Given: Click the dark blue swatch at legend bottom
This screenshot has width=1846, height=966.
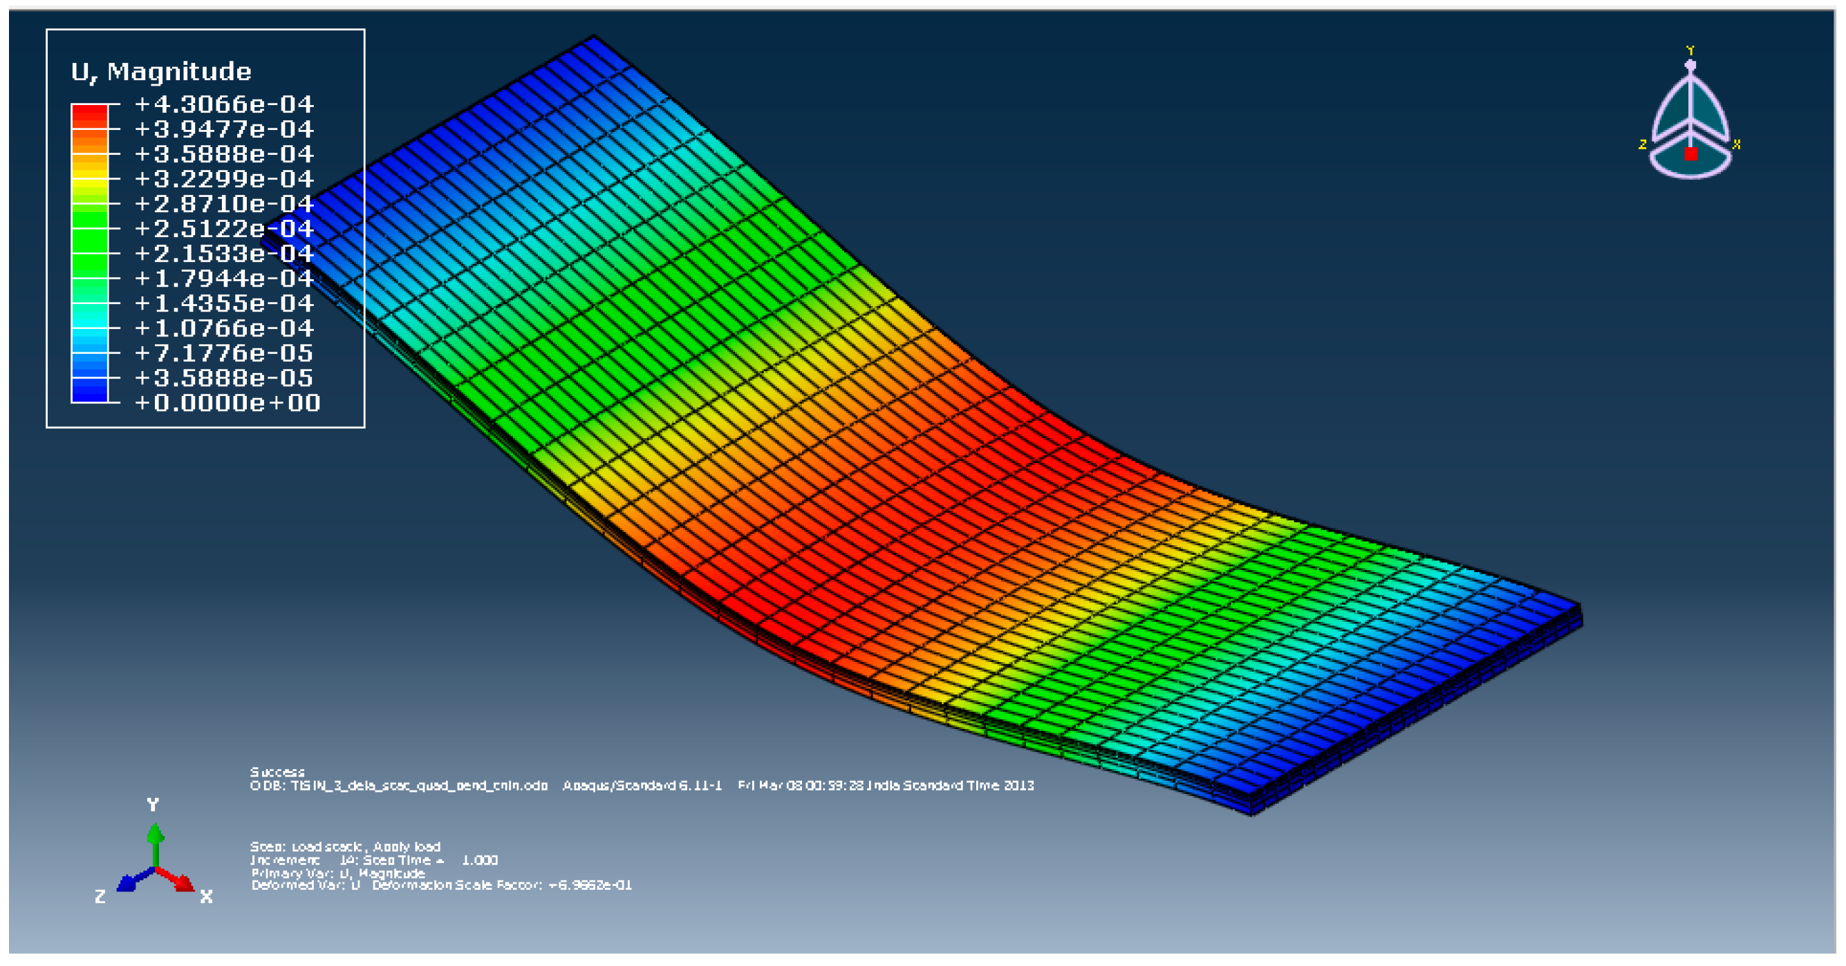Looking at the screenshot, I should pyautogui.click(x=89, y=394).
